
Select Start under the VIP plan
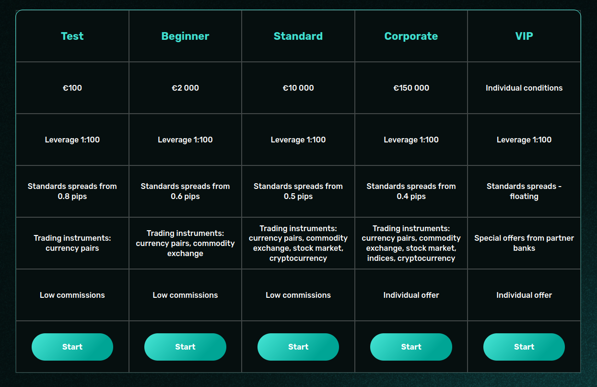(x=524, y=347)
